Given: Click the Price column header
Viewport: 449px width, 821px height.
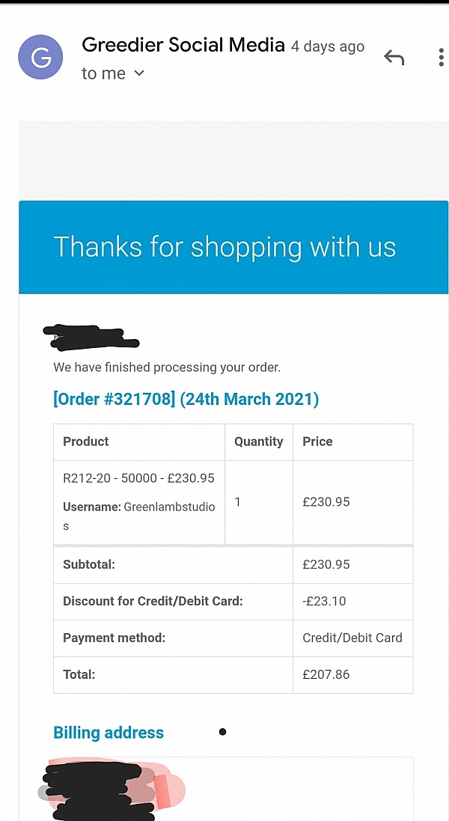Looking at the screenshot, I should [x=317, y=442].
